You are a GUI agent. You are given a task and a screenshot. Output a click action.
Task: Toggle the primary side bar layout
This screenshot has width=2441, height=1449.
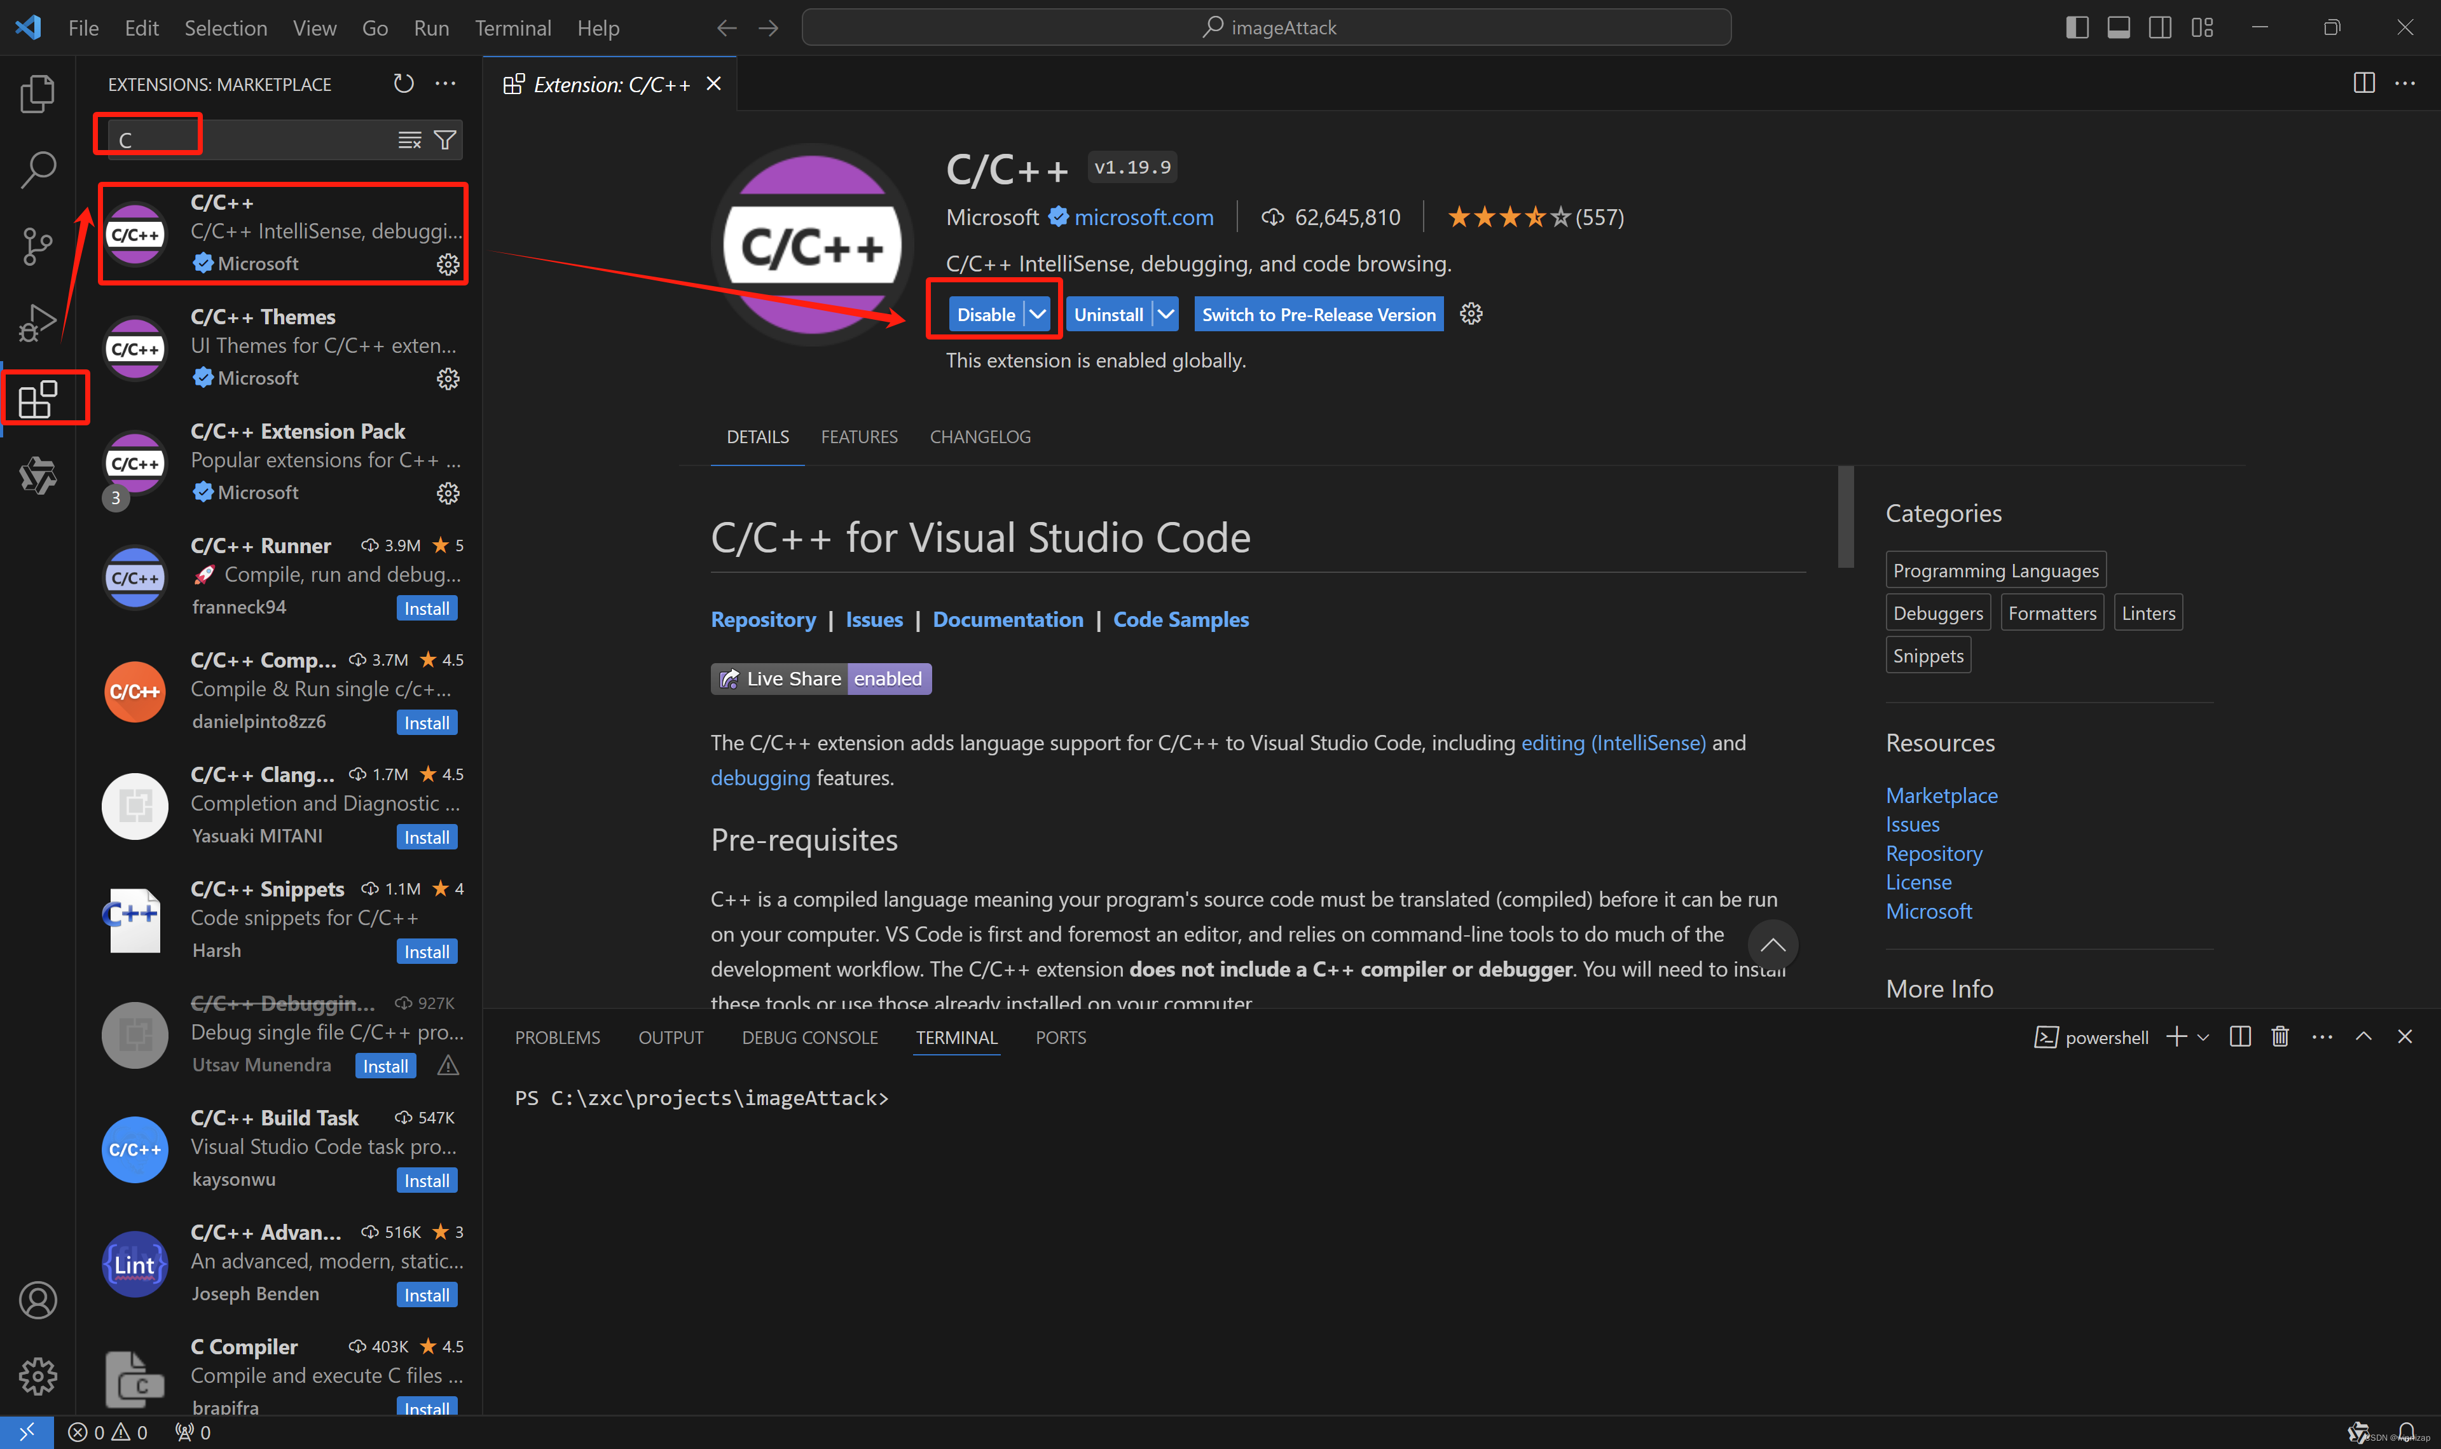tap(2077, 27)
